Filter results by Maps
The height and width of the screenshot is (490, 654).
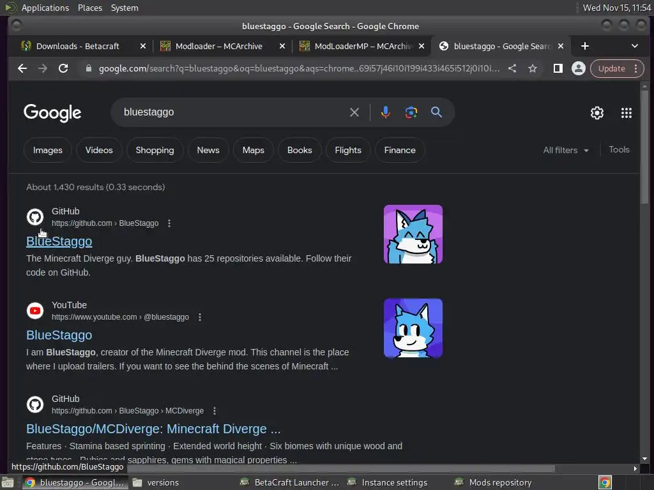click(253, 150)
